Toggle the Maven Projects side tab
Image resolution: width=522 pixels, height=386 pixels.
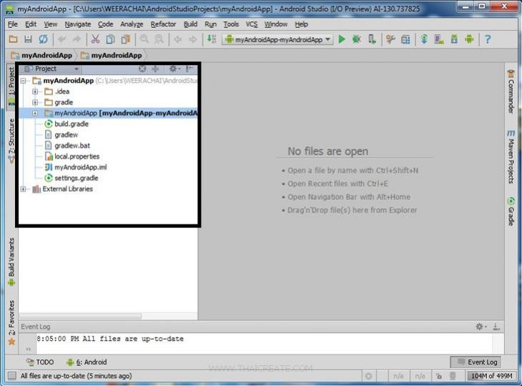pos(511,157)
